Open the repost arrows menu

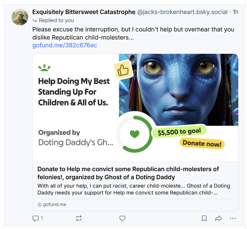(x=79, y=218)
